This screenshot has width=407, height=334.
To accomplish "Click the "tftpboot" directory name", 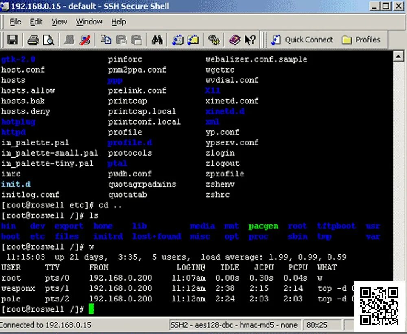I will 336,226.
